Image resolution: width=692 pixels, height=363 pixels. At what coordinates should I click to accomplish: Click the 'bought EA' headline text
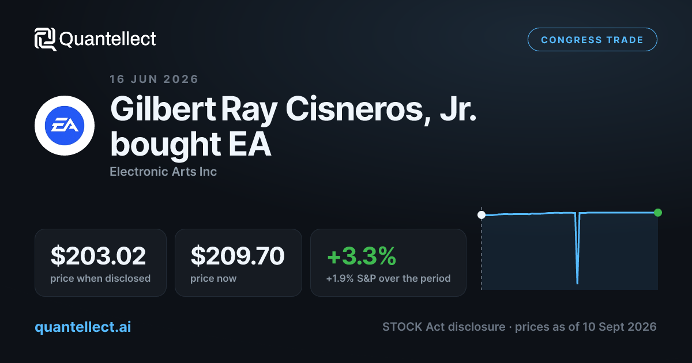coord(190,145)
